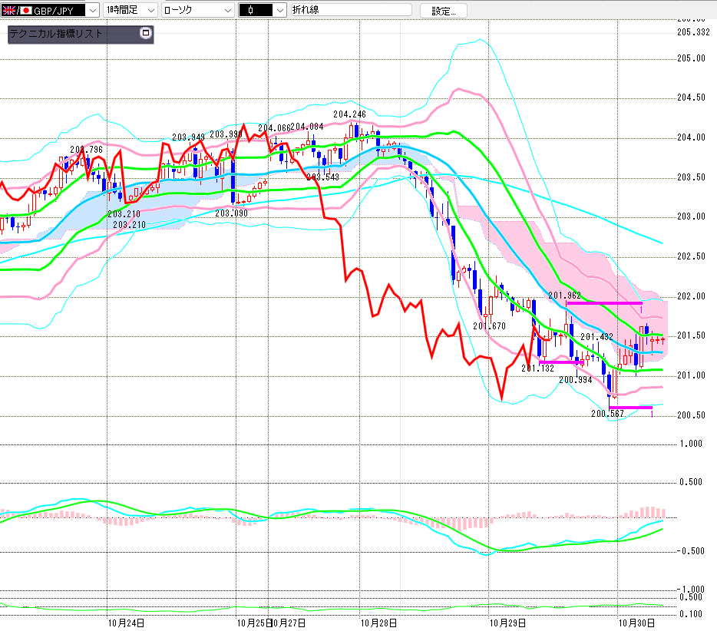
Task: Maximize the テクニカル指標リスト panel using its square icon
Action: 146,34
